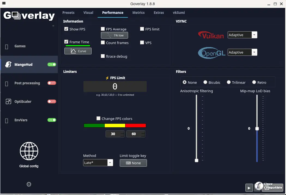The image size is (286, 195).
Task: Open the Extras tab
Action: [x=159, y=13]
